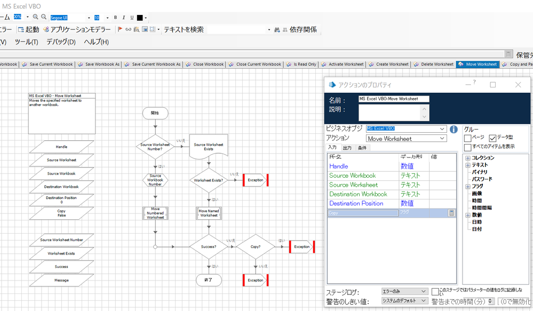Image resolution: width=533 pixels, height=311 pixels.
Task: Toggle italic formatting button
Action: (x=124, y=18)
